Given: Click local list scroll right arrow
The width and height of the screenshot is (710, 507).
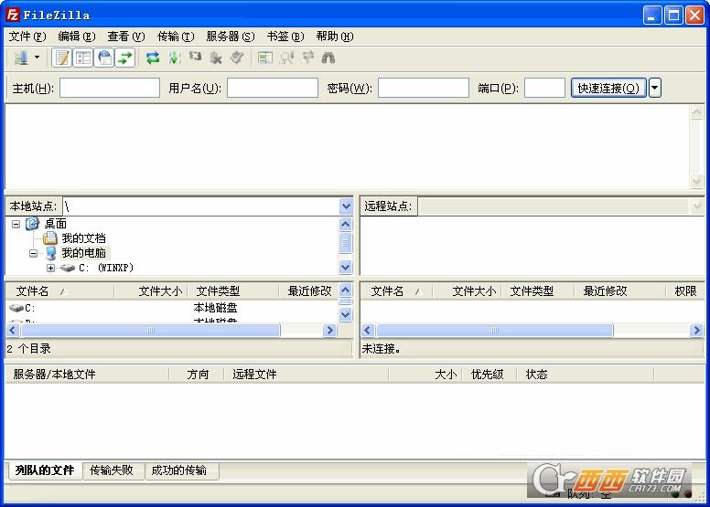Looking at the screenshot, I should (330, 331).
